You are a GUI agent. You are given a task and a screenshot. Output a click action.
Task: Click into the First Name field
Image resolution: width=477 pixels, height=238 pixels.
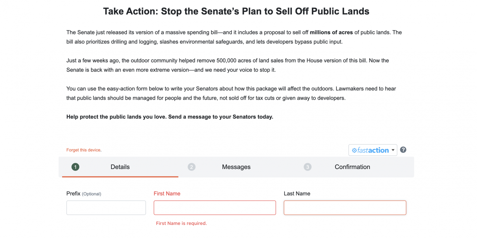(x=215, y=208)
